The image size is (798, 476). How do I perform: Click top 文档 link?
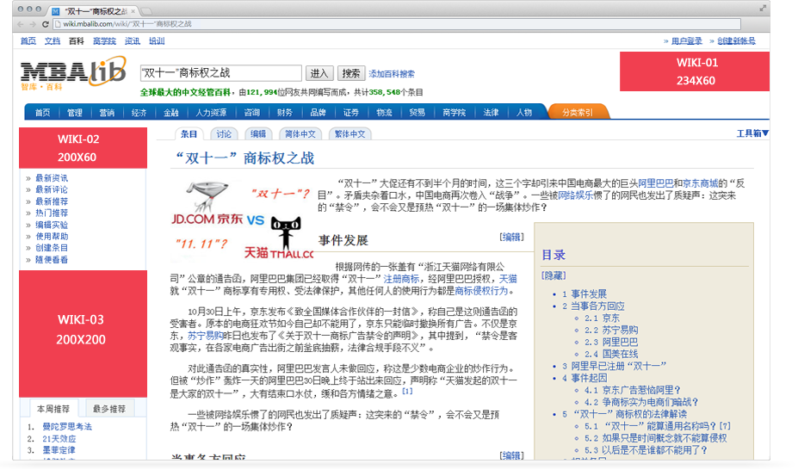point(52,41)
